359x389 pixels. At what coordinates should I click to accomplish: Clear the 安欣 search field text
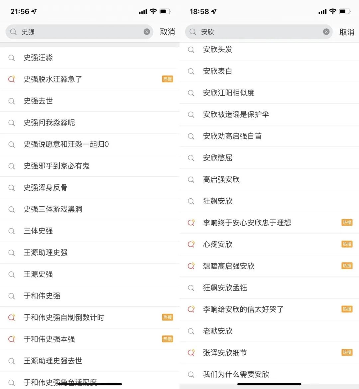(326, 32)
